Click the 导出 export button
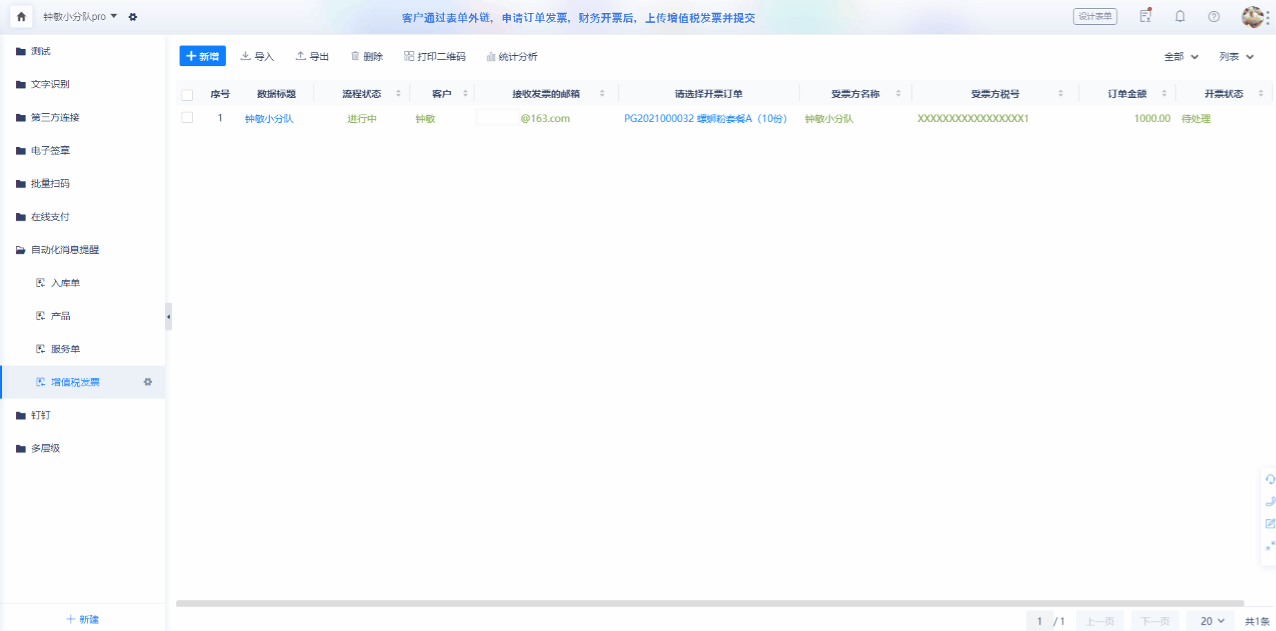The height and width of the screenshot is (631, 1276). (312, 57)
